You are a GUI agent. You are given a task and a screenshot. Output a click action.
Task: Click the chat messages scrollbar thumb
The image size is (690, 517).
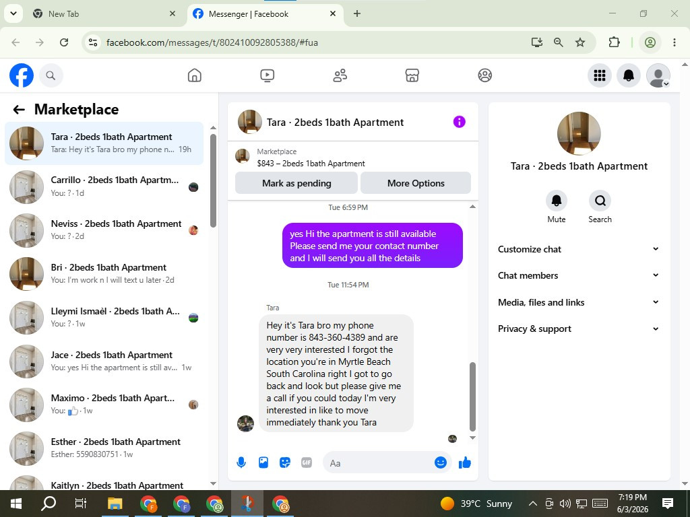coord(472,397)
